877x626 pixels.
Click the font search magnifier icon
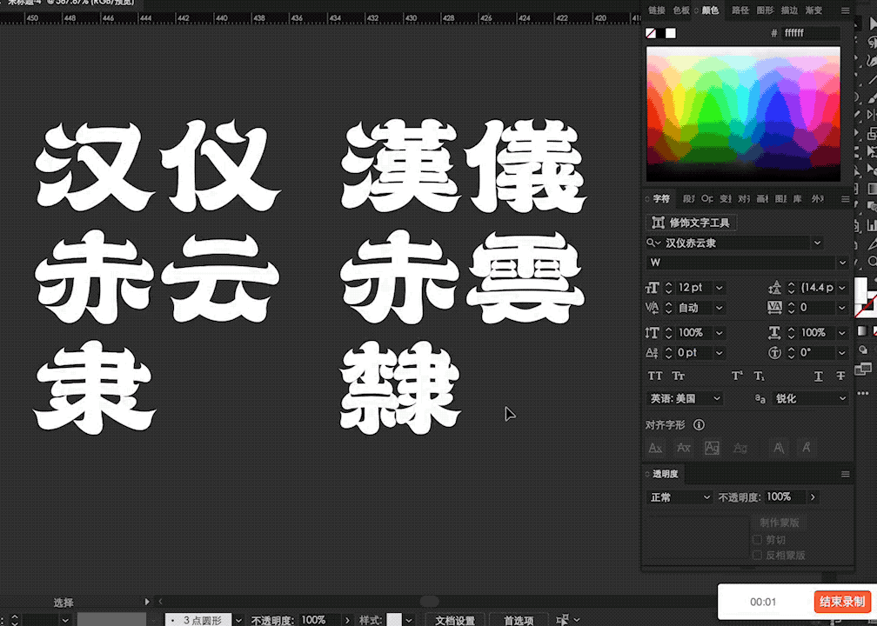coord(653,243)
